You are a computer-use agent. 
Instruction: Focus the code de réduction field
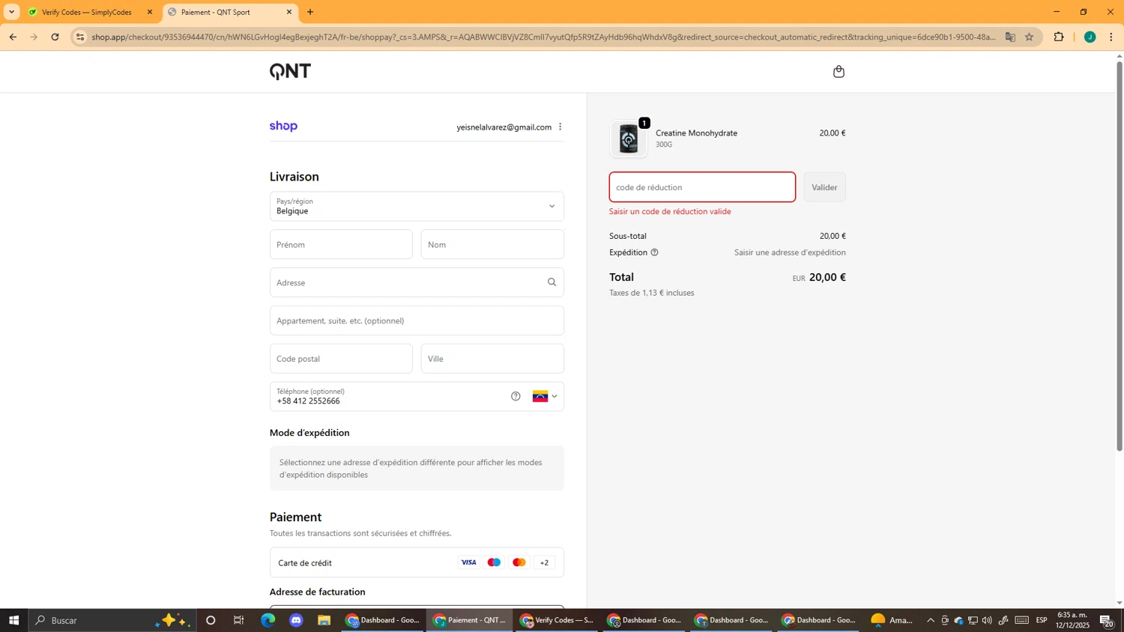[702, 187]
